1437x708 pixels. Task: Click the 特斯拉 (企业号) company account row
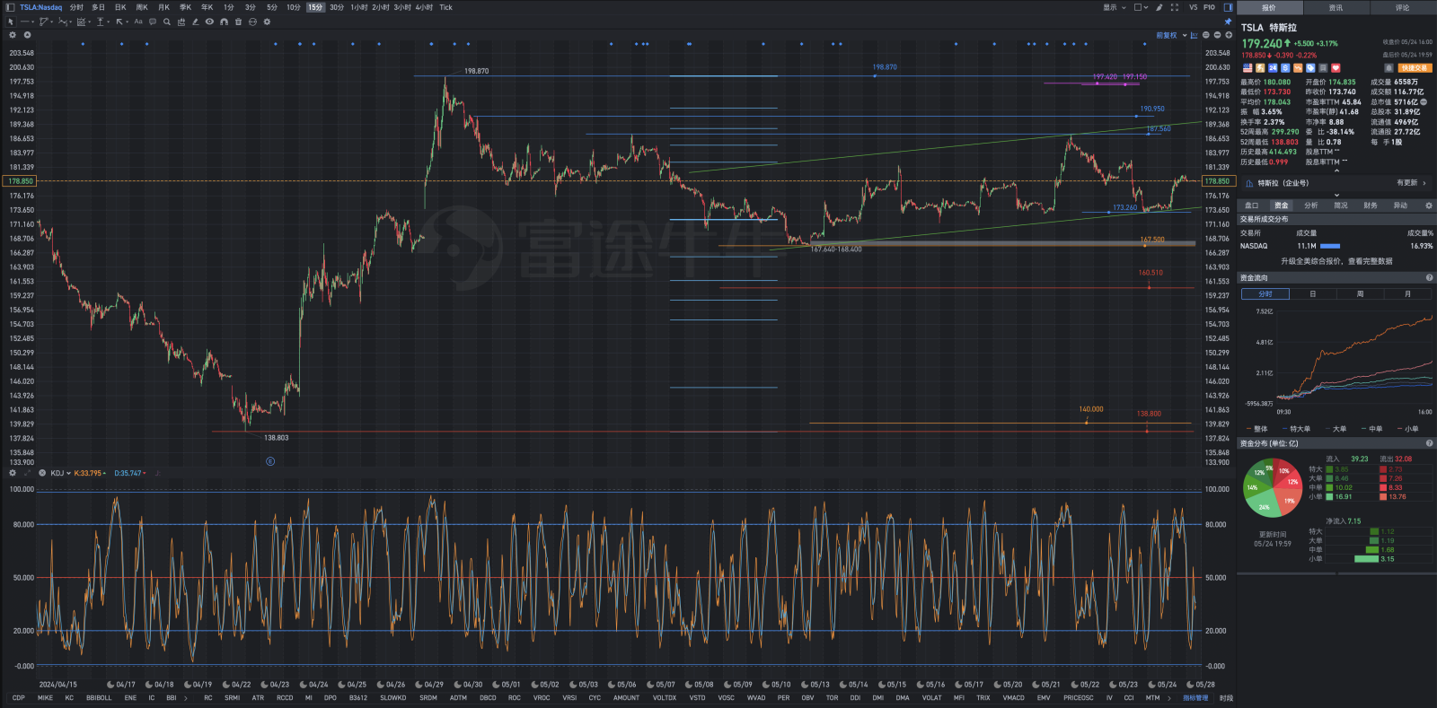(1336, 183)
